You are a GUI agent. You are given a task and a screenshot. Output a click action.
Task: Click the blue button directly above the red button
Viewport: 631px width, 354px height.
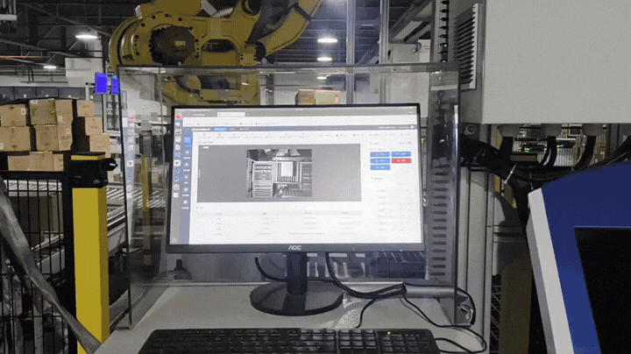[401, 154]
